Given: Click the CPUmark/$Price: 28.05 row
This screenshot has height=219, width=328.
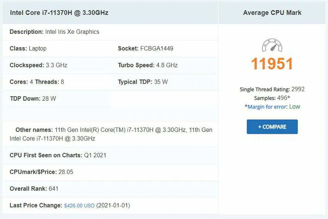Looking at the screenshot, I should coord(110,172).
